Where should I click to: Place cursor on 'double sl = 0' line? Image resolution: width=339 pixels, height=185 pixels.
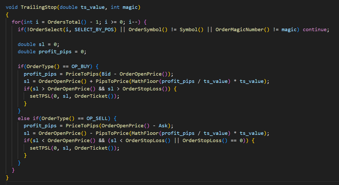pos(38,44)
